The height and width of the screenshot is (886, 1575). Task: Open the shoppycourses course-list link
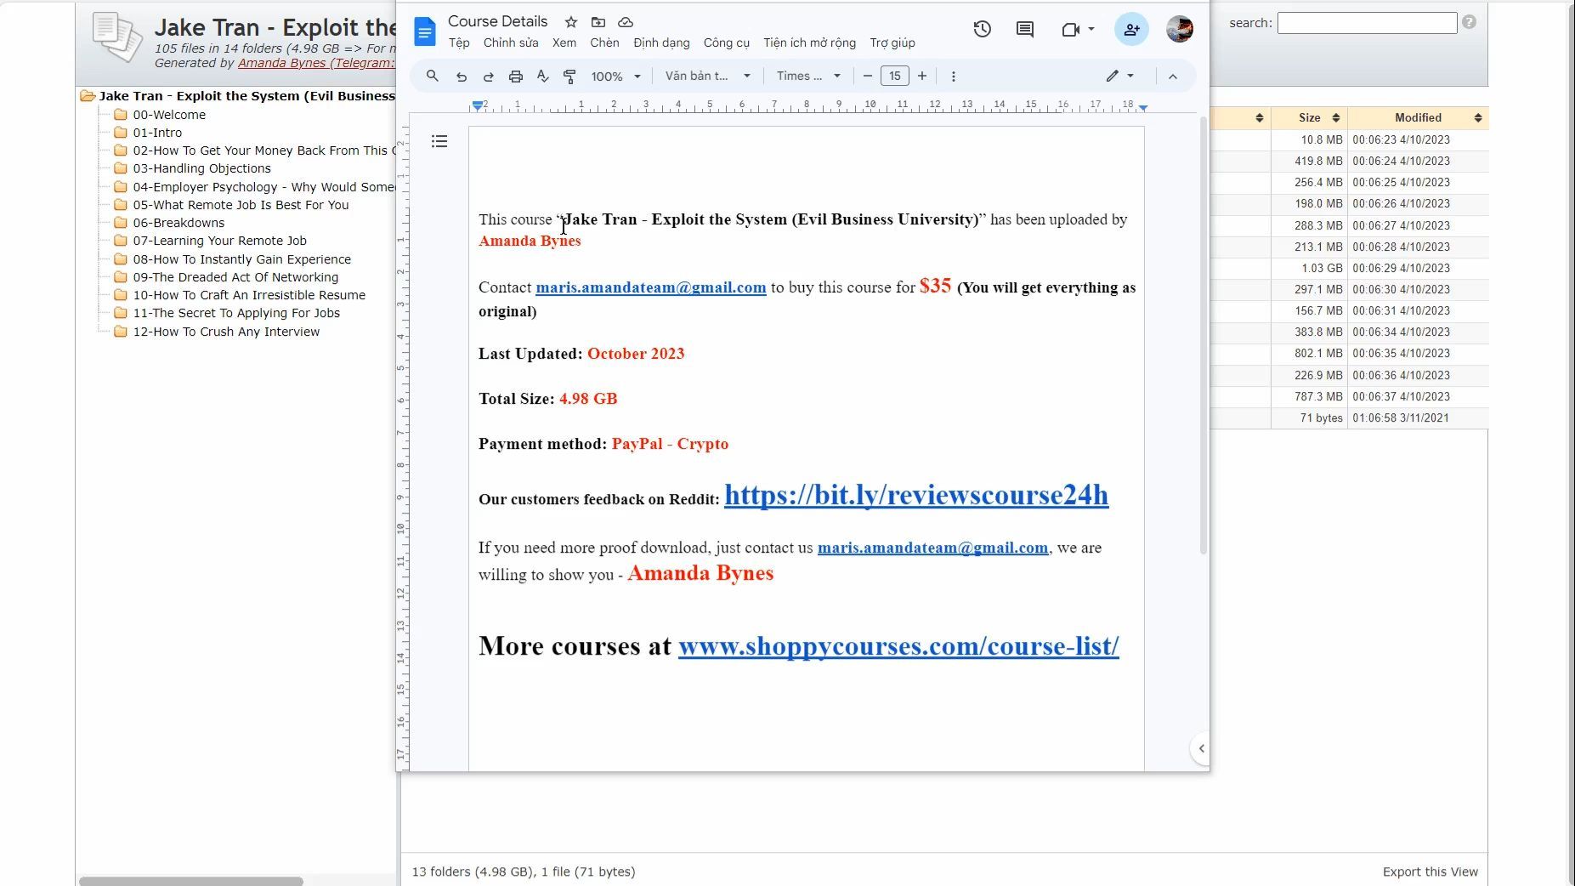coord(898,646)
